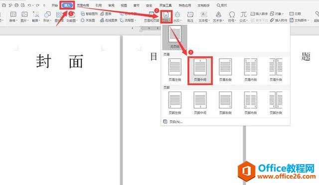The width and height of the screenshot is (319, 185).
Task: Open the 引用 (References) tab
Action: [x=99, y=5]
